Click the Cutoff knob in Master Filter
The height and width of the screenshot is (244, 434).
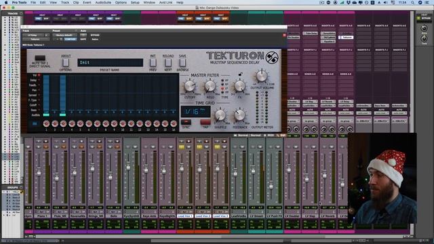[190, 87]
